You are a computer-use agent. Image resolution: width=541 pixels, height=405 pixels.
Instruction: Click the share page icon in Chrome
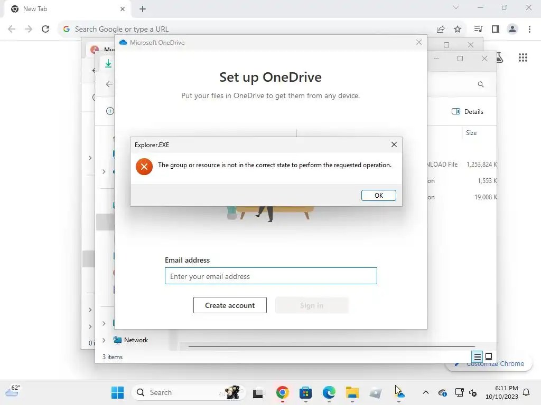(441, 30)
